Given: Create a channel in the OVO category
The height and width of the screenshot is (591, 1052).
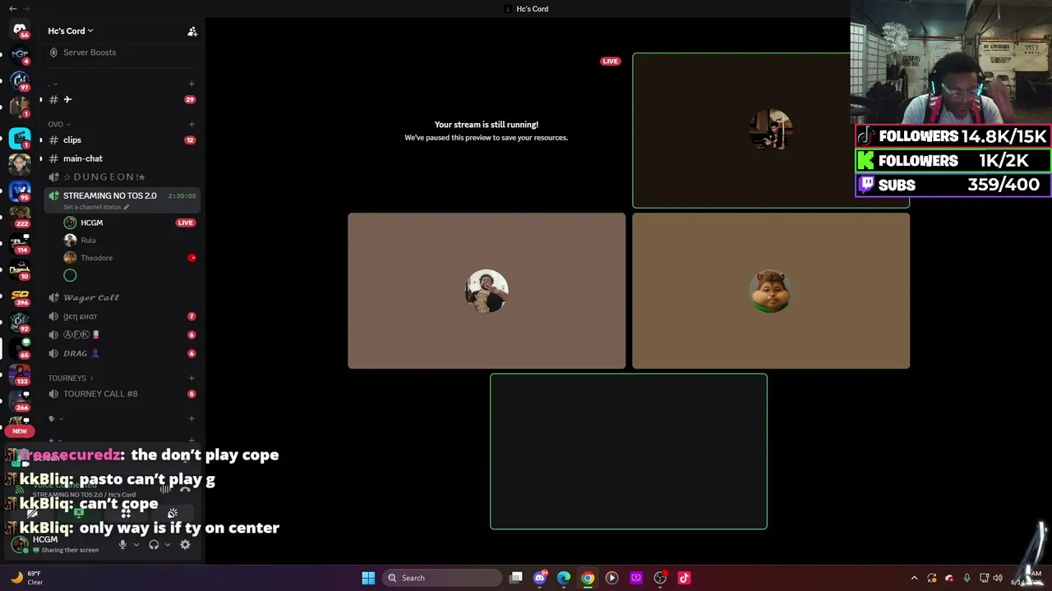Looking at the screenshot, I should coord(191,124).
